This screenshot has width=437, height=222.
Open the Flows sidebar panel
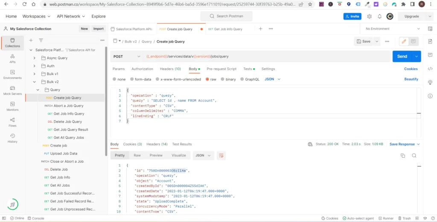(12, 122)
